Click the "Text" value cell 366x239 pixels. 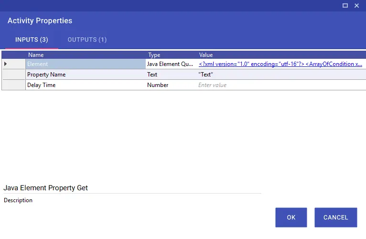(281, 75)
